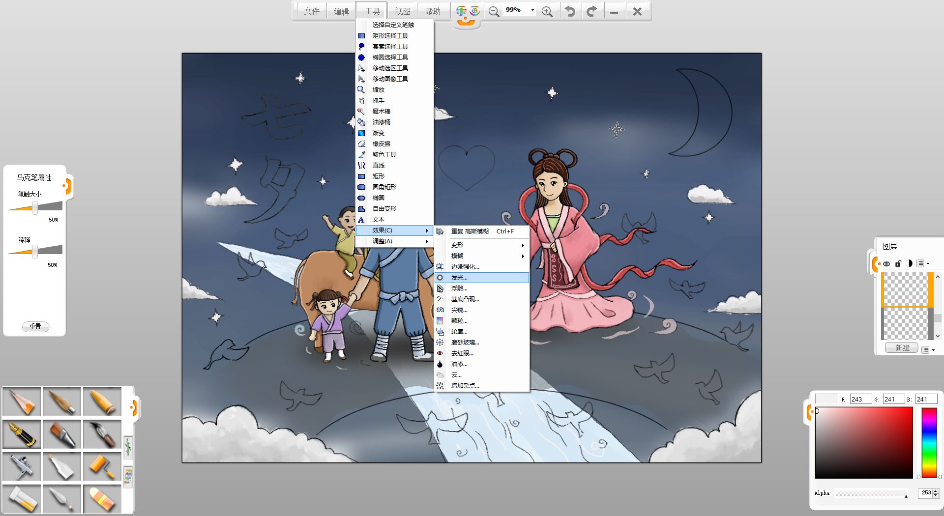Click the rainbow hue color strip
This screenshot has width=944, height=516.
pyautogui.click(x=929, y=442)
